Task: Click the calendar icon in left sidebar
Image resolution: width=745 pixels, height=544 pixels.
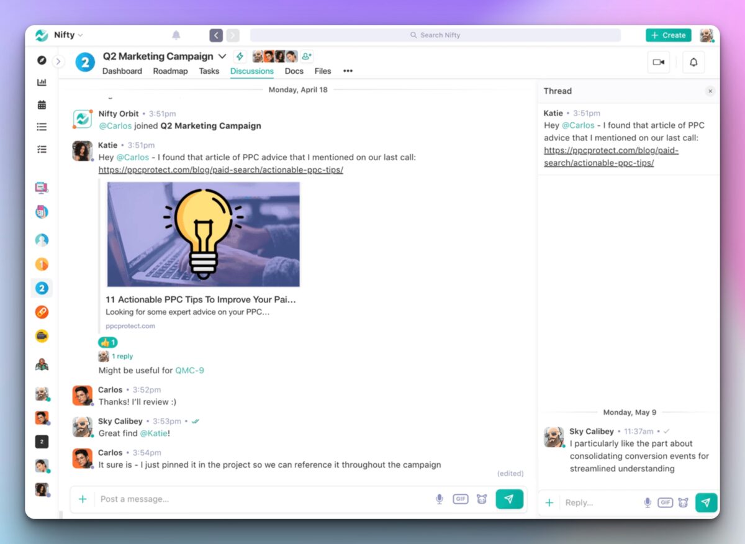Action: [42, 104]
